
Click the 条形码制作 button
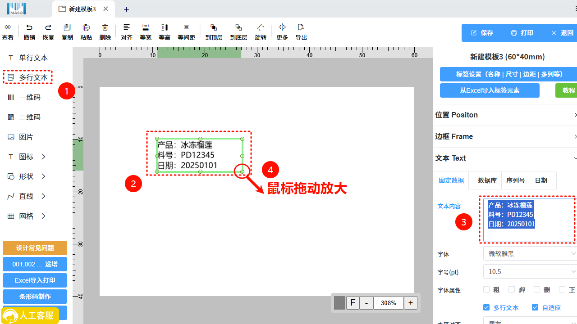pyautogui.click(x=35, y=297)
